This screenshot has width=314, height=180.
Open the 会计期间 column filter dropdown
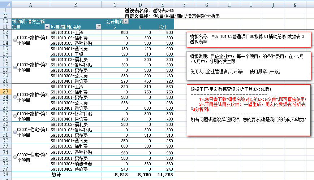click(x=126, y=22)
